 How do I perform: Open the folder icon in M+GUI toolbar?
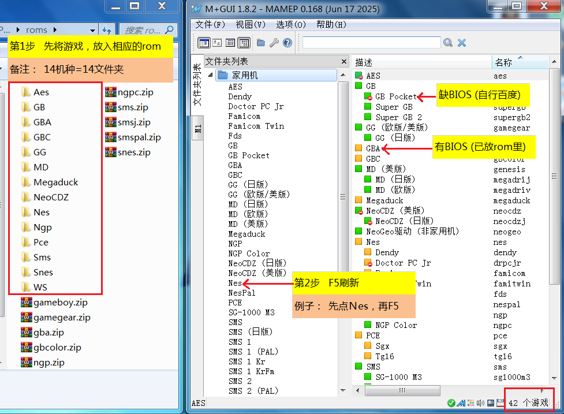pyautogui.click(x=261, y=43)
